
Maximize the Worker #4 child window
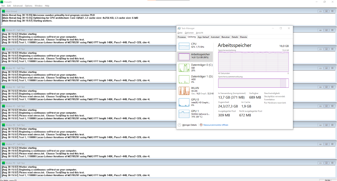coord(326,87)
